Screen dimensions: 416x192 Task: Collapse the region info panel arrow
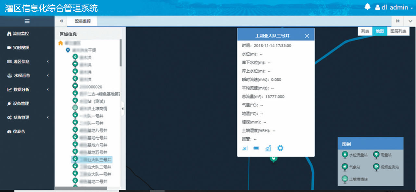pos(122,109)
